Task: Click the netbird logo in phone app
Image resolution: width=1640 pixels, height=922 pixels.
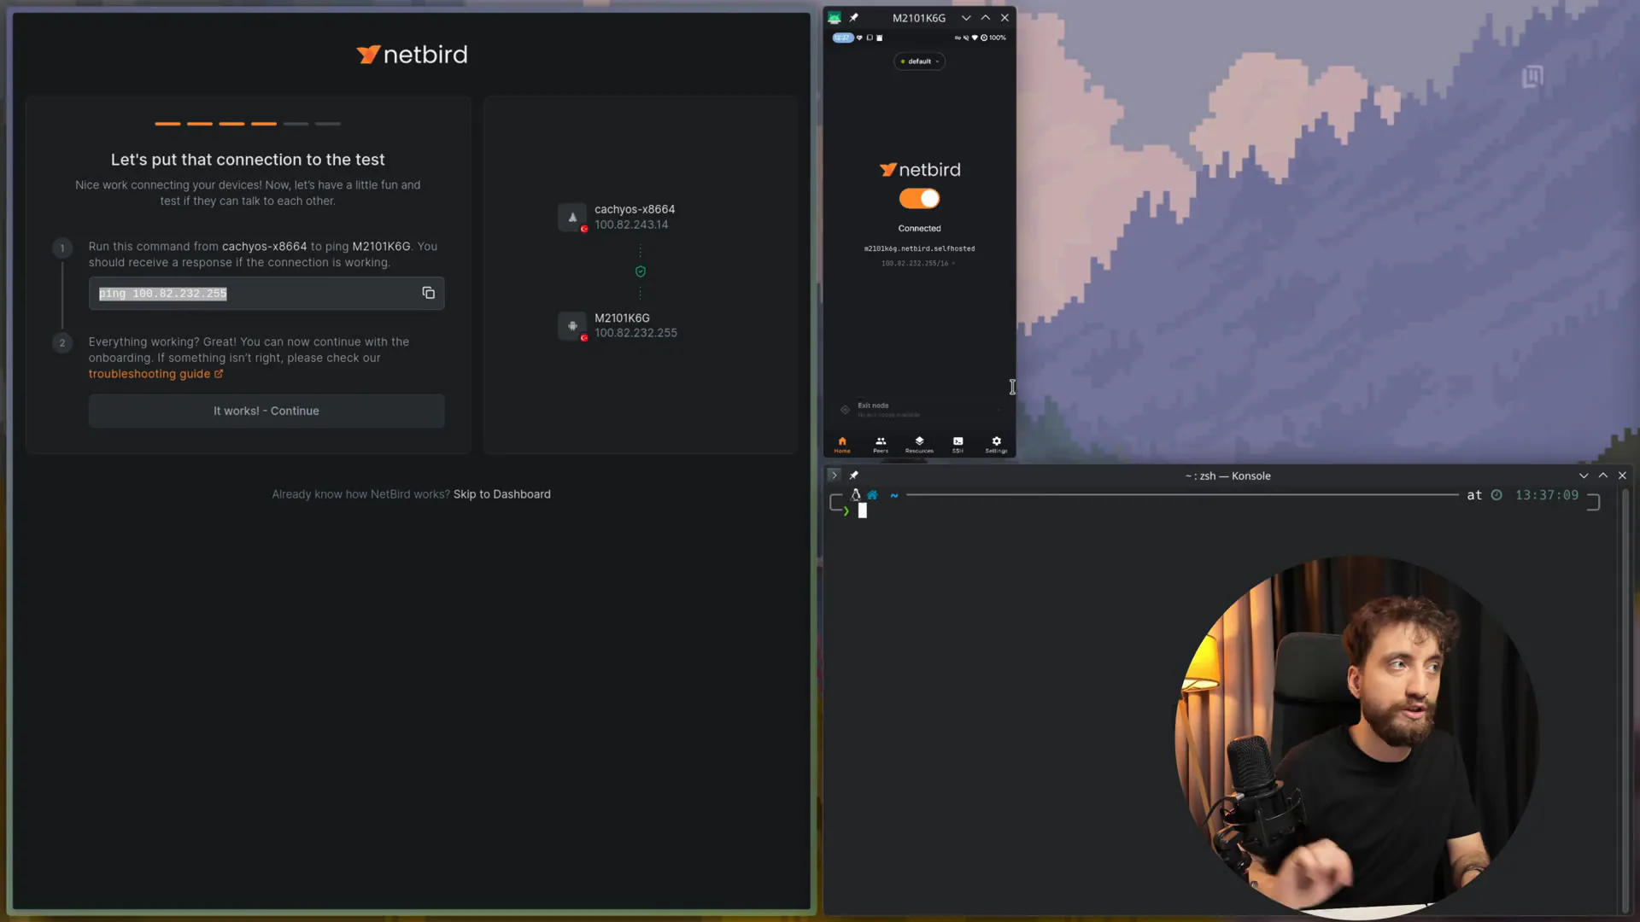Action: pyautogui.click(x=920, y=170)
